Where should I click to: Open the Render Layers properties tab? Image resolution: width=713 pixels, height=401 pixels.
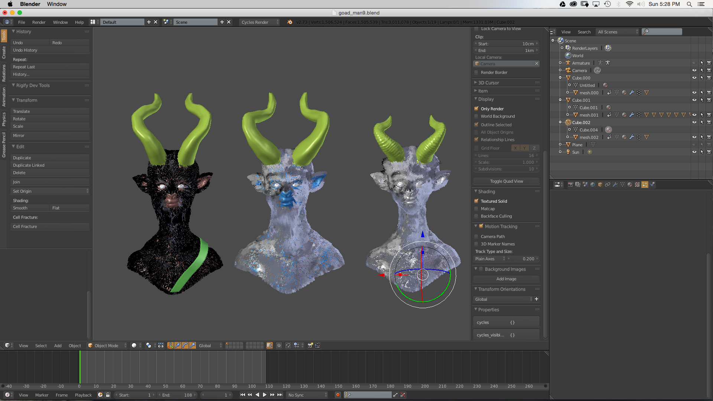[x=578, y=185]
